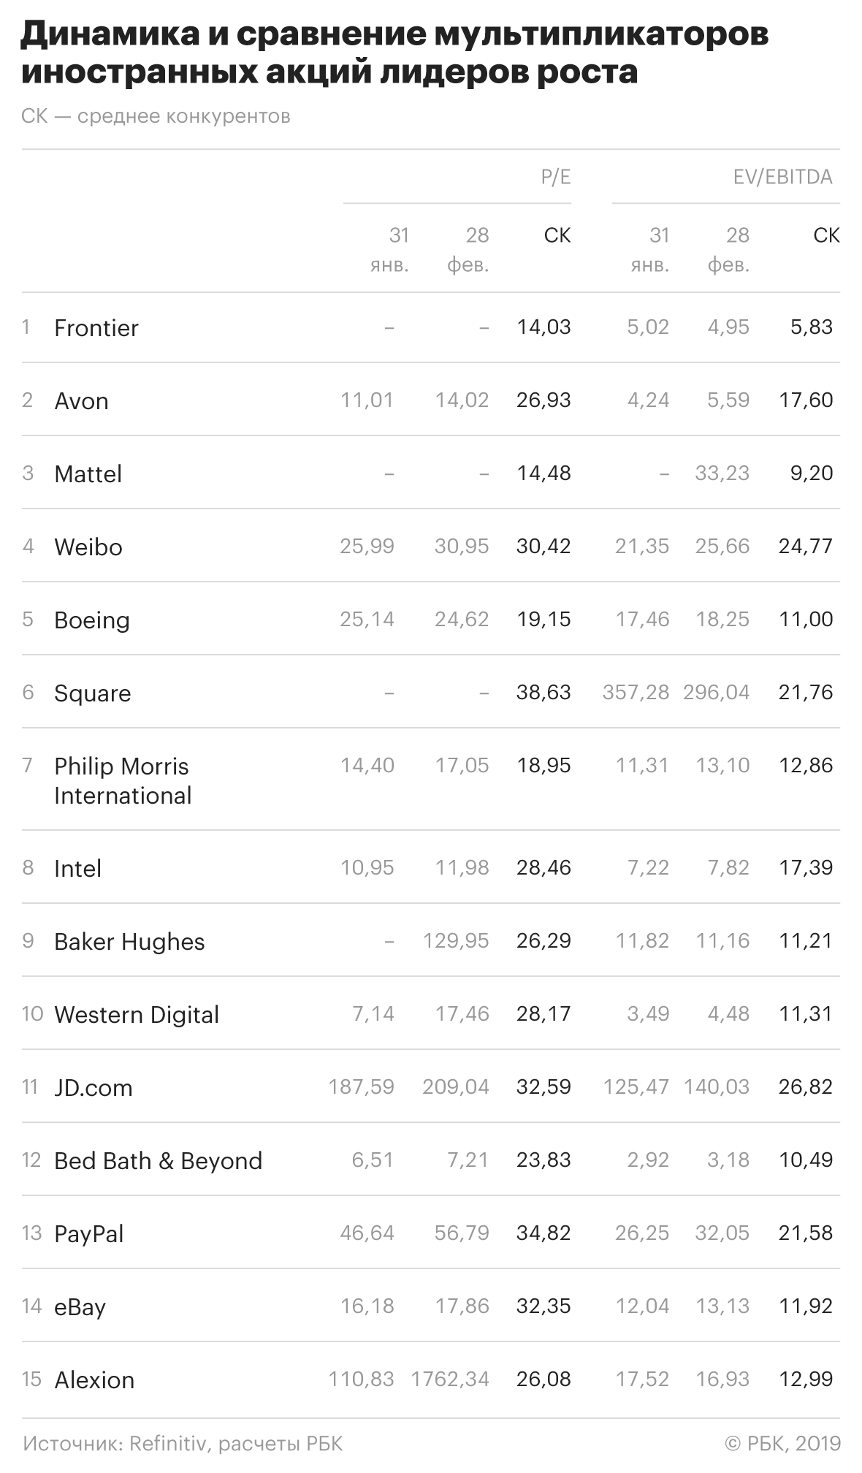Click Alexion's P/E value 1762,34
862x1473 pixels.
point(450,1379)
